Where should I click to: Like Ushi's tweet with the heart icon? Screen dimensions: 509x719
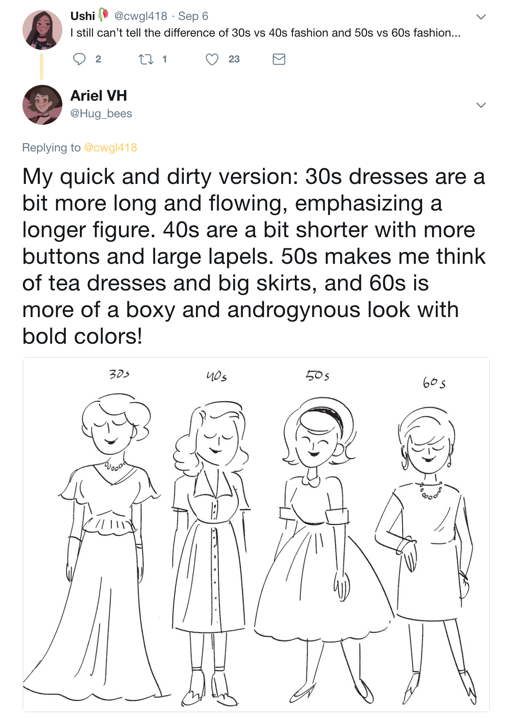(212, 60)
